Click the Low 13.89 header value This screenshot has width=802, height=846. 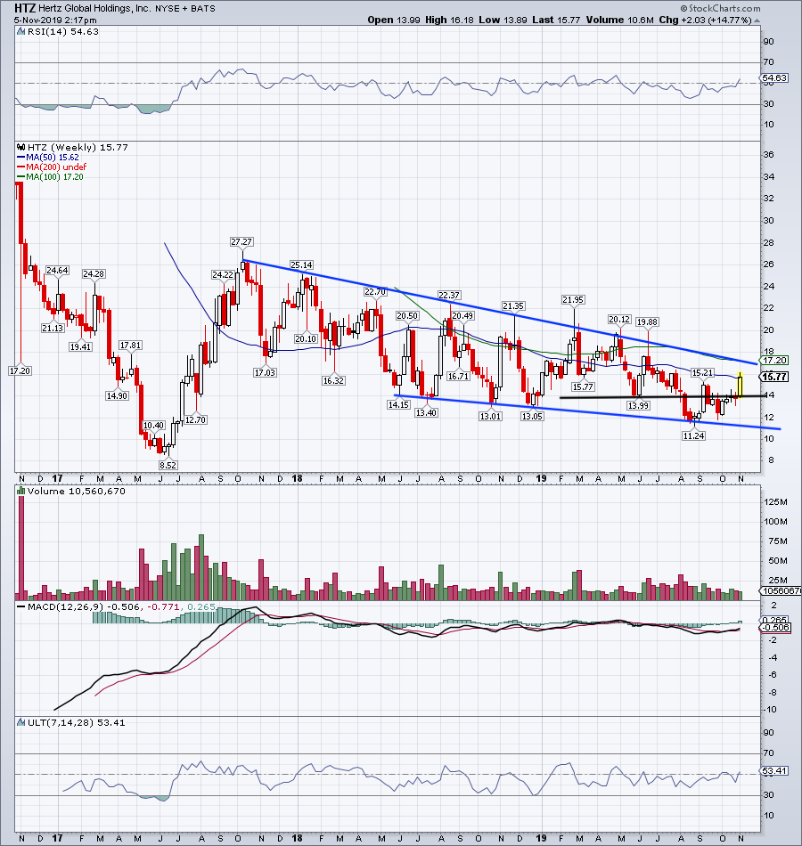503,20
